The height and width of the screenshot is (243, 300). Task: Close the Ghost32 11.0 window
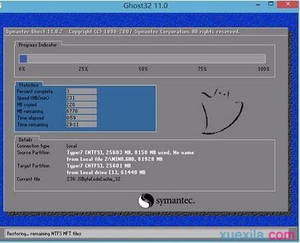(288, 4)
